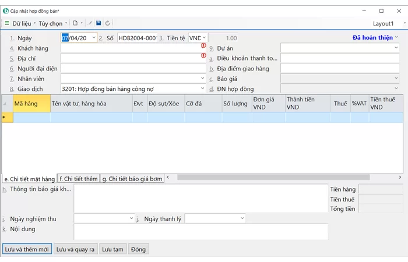Expand the Giao dịch transaction type dropdown
This screenshot has width=408, height=262.
[202, 88]
